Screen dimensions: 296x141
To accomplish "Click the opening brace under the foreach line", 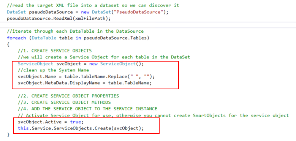I will click(8, 44).
